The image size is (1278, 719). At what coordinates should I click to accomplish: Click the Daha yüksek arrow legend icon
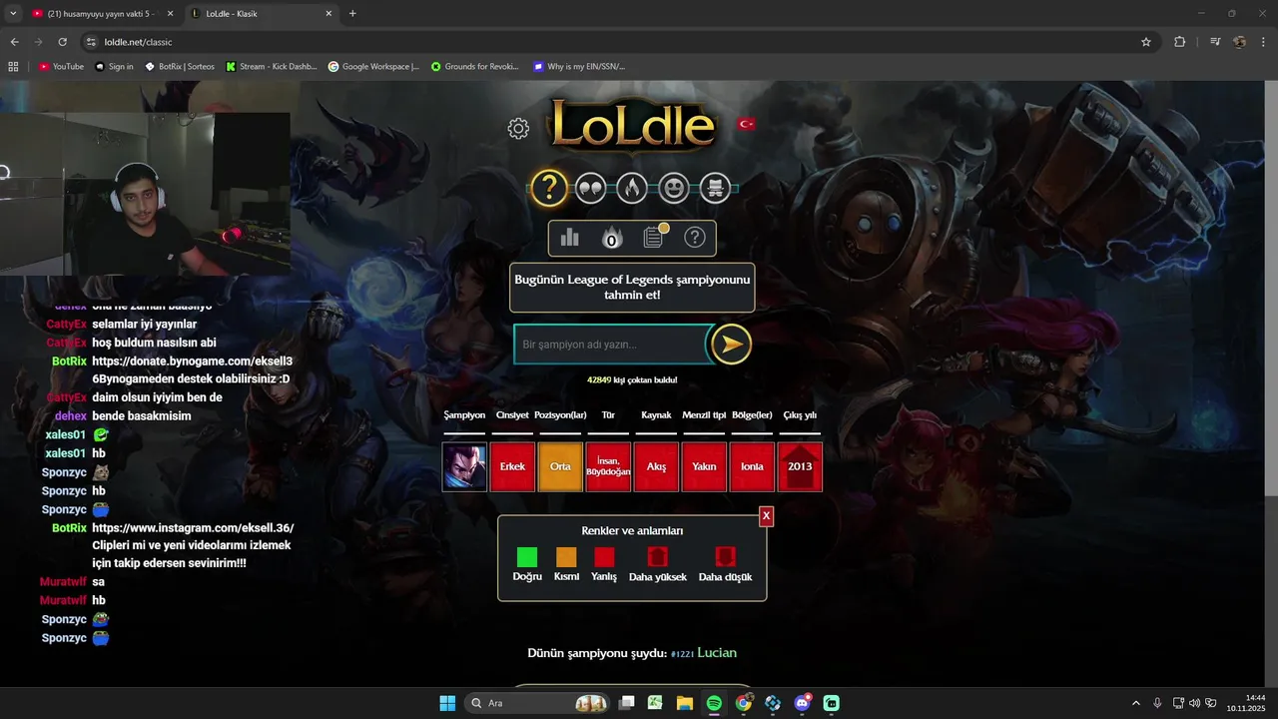pos(657,557)
